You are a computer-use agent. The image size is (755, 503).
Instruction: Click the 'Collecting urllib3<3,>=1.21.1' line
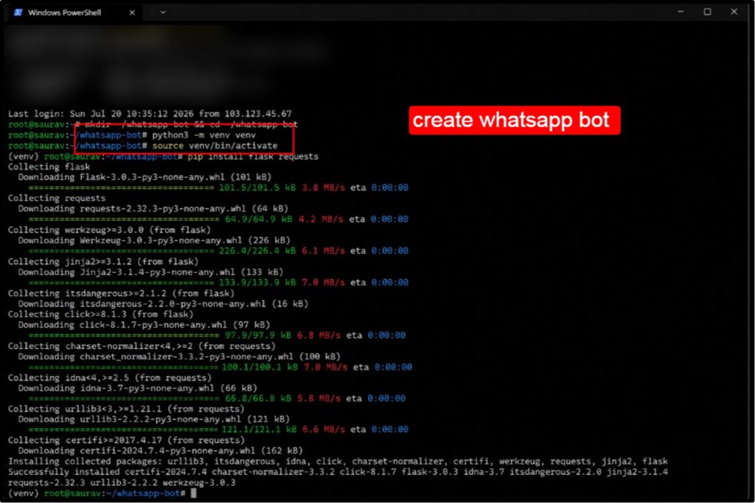point(126,409)
